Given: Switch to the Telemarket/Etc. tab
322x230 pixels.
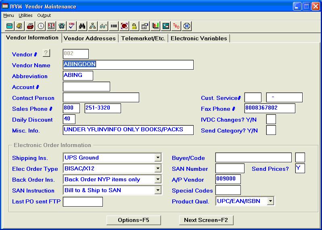Looking at the screenshot, I should coord(143,38).
